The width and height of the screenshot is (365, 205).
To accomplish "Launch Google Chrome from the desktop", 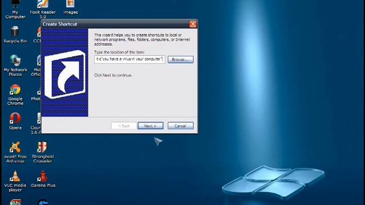I will (x=15, y=95).
